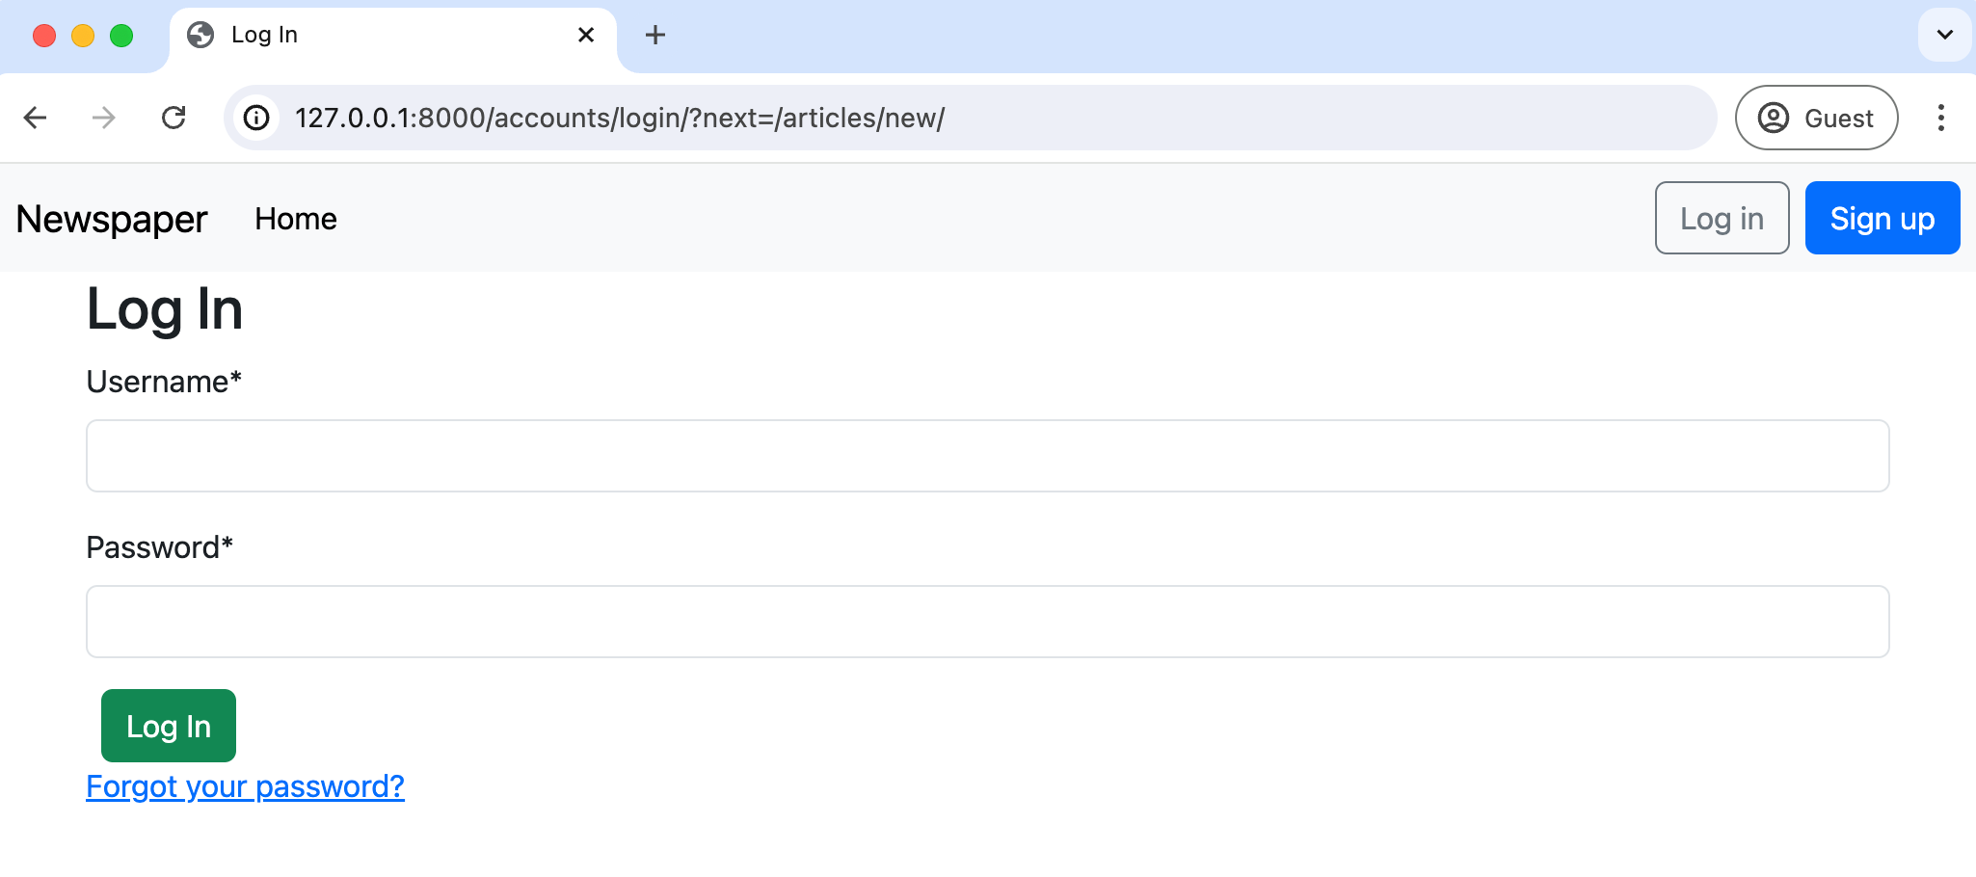This screenshot has height=877, width=1976.
Task: Focus the Username input field
Action: 988,456
